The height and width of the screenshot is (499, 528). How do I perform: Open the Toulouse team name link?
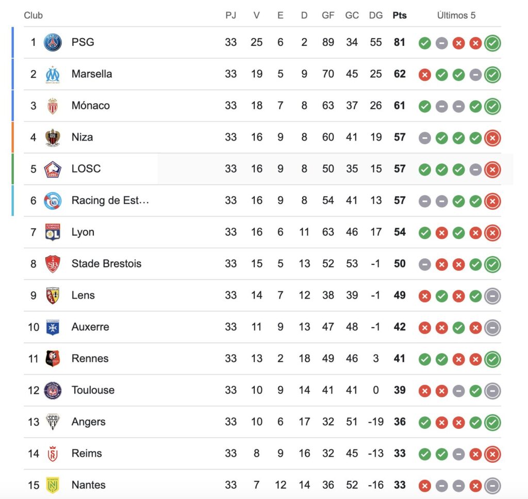[x=93, y=391]
